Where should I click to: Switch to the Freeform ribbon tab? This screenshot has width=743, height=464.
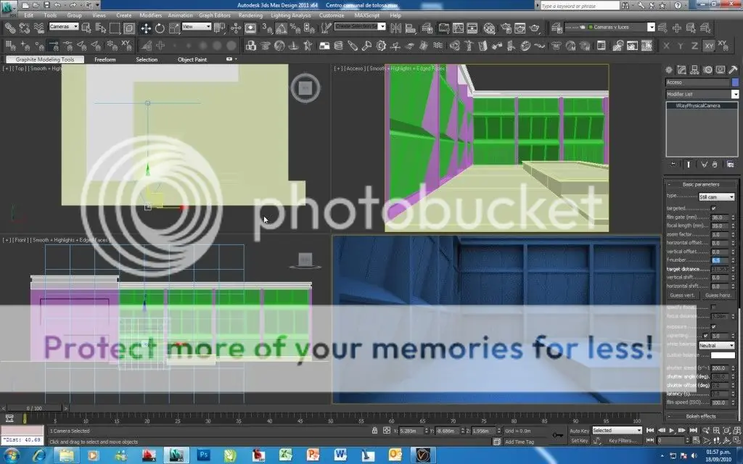(104, 59)
